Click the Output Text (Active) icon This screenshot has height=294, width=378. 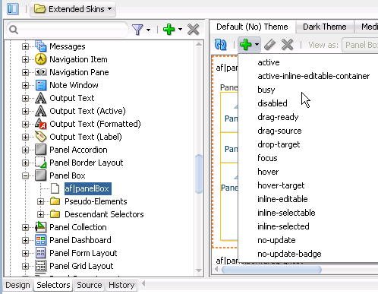point(40,111)
